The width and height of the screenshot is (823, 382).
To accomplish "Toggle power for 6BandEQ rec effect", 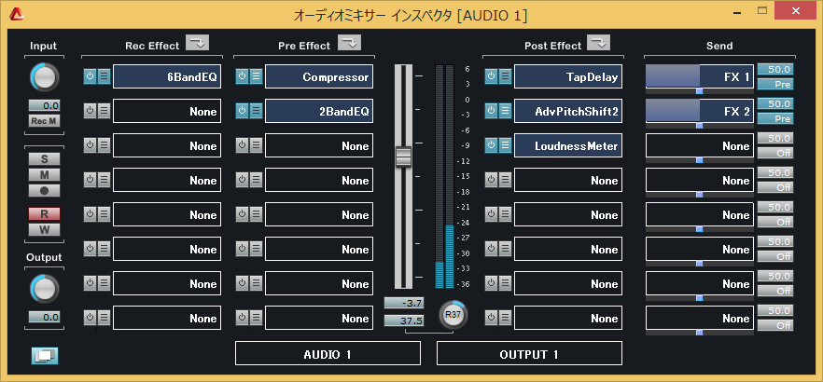I will [90, 76].
